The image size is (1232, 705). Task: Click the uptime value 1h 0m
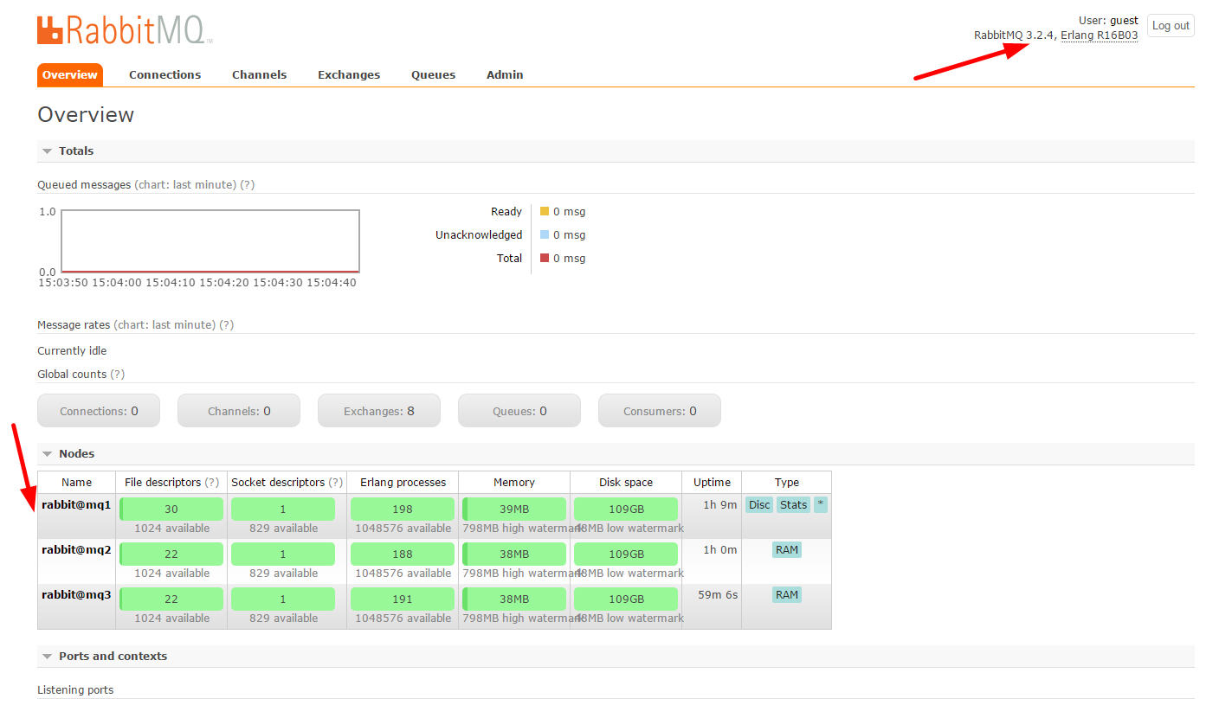click(719, 549)
